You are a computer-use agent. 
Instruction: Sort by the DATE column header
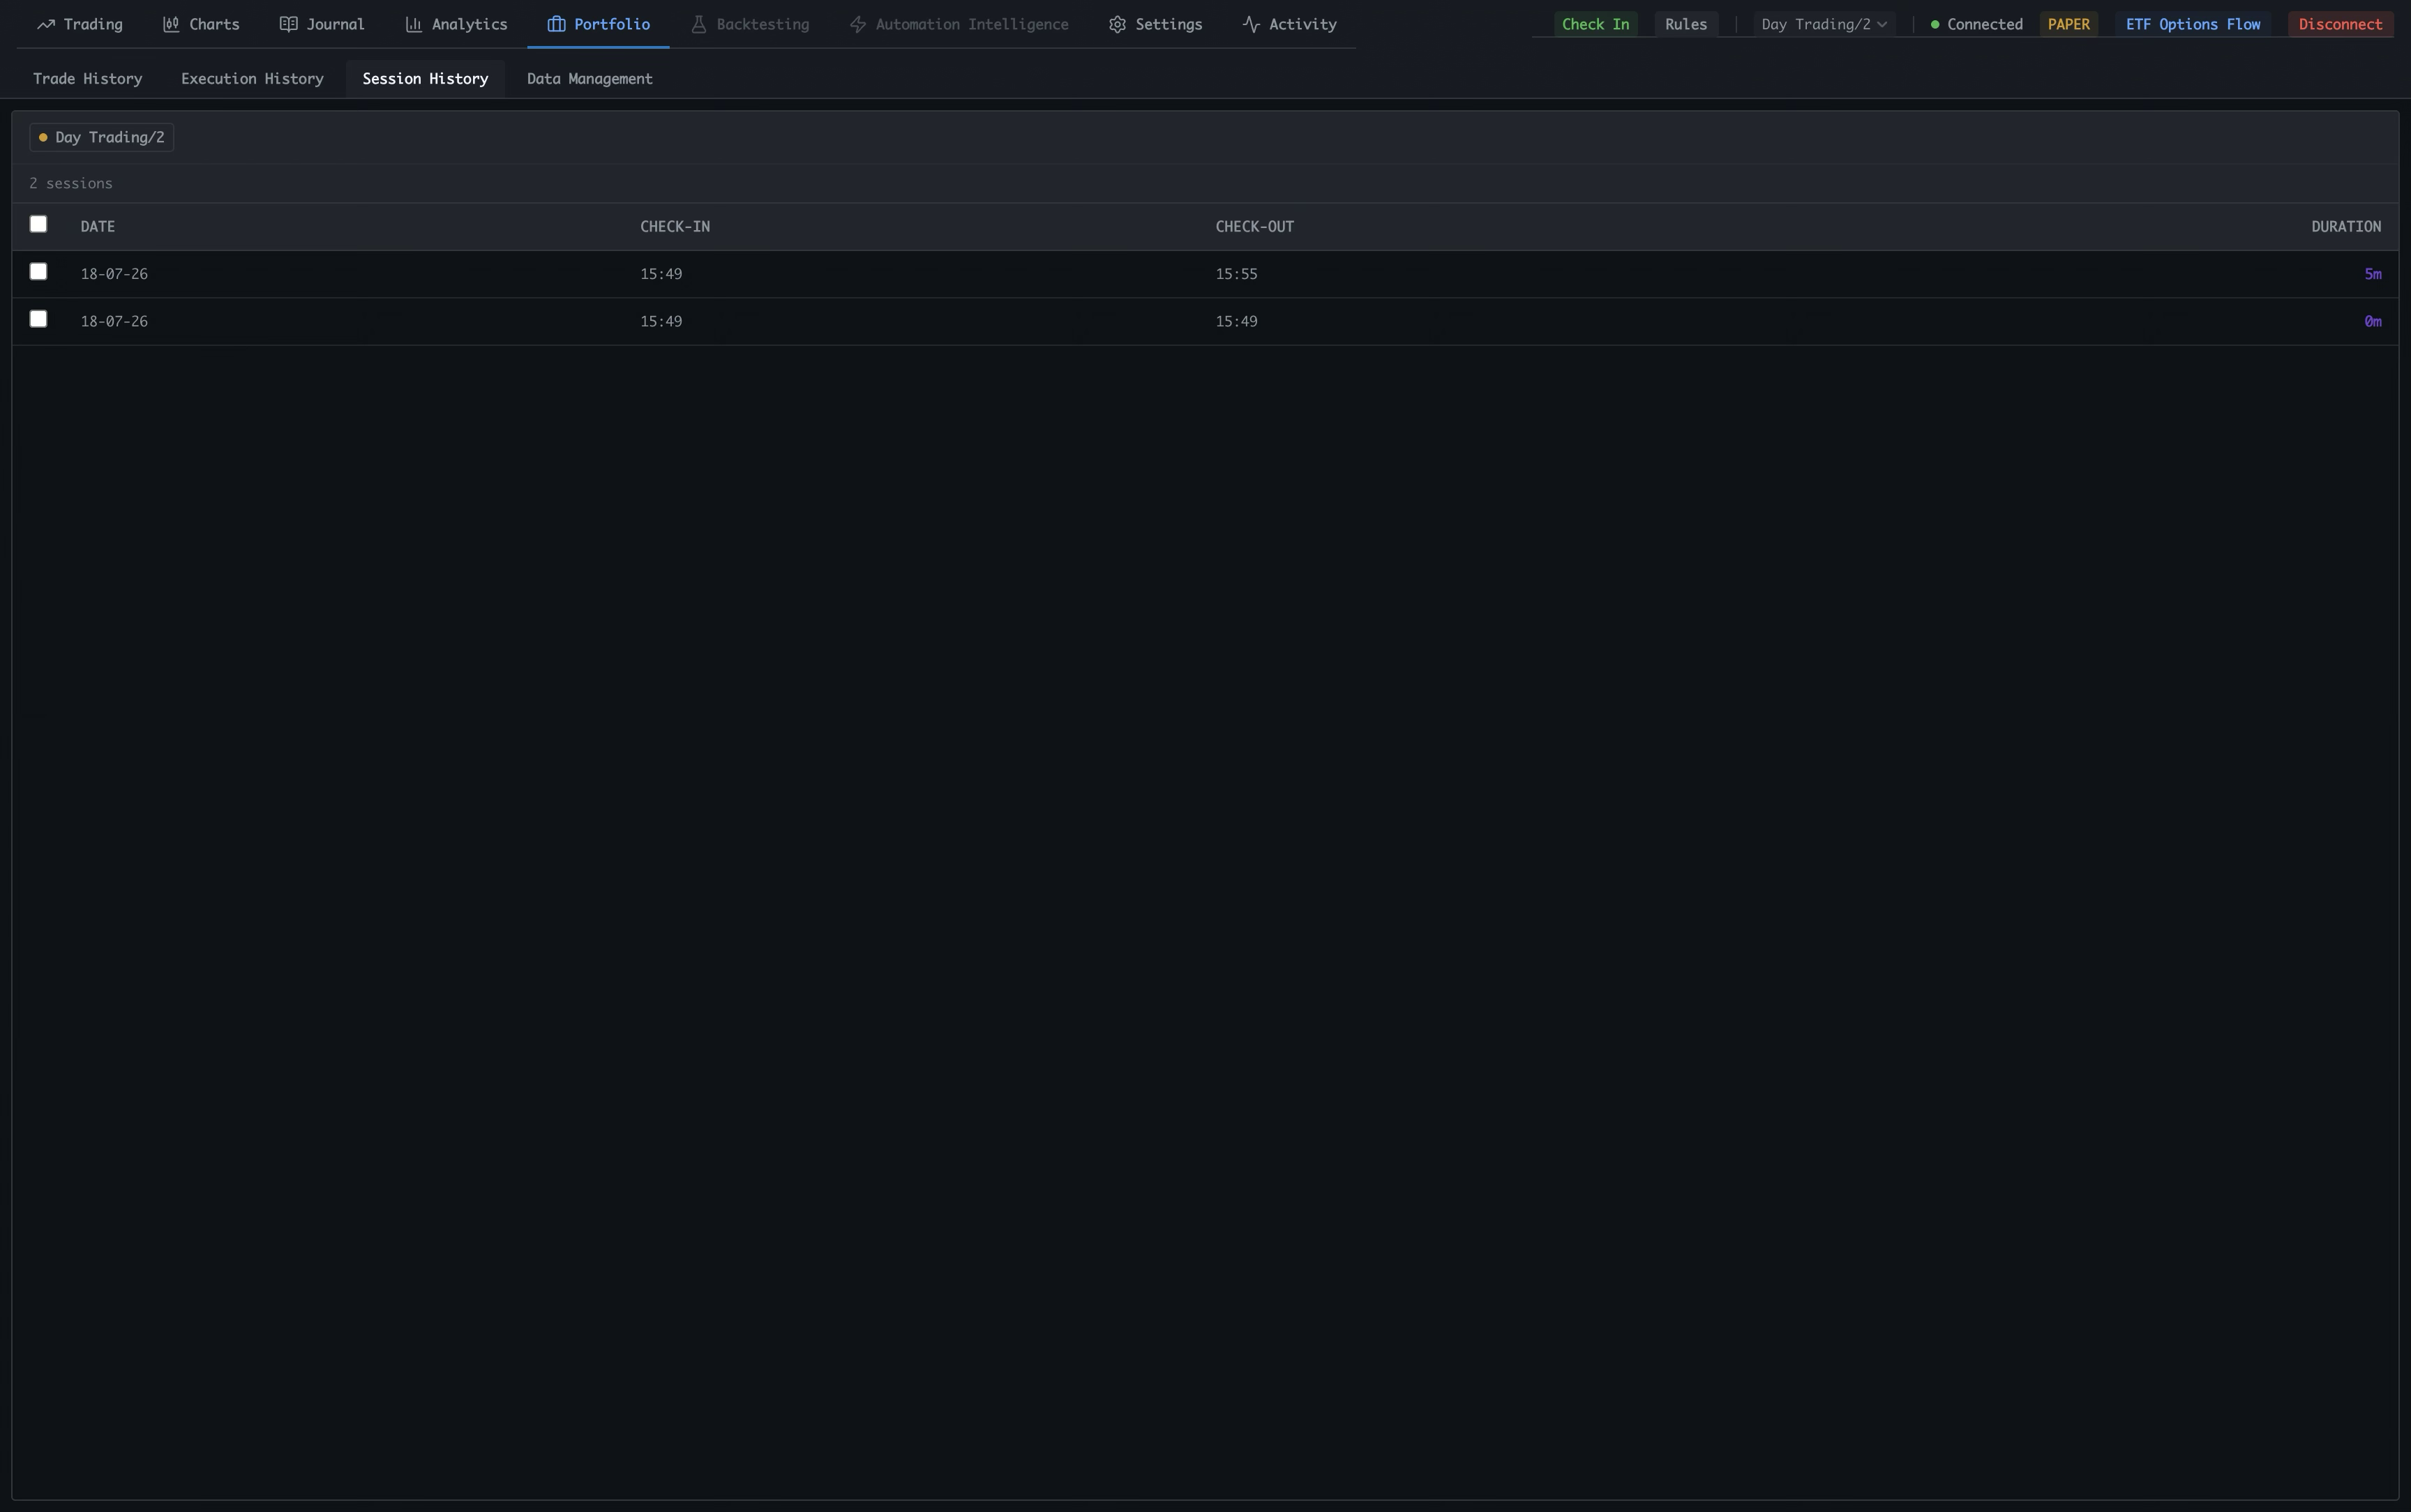(x=98, y=226)
